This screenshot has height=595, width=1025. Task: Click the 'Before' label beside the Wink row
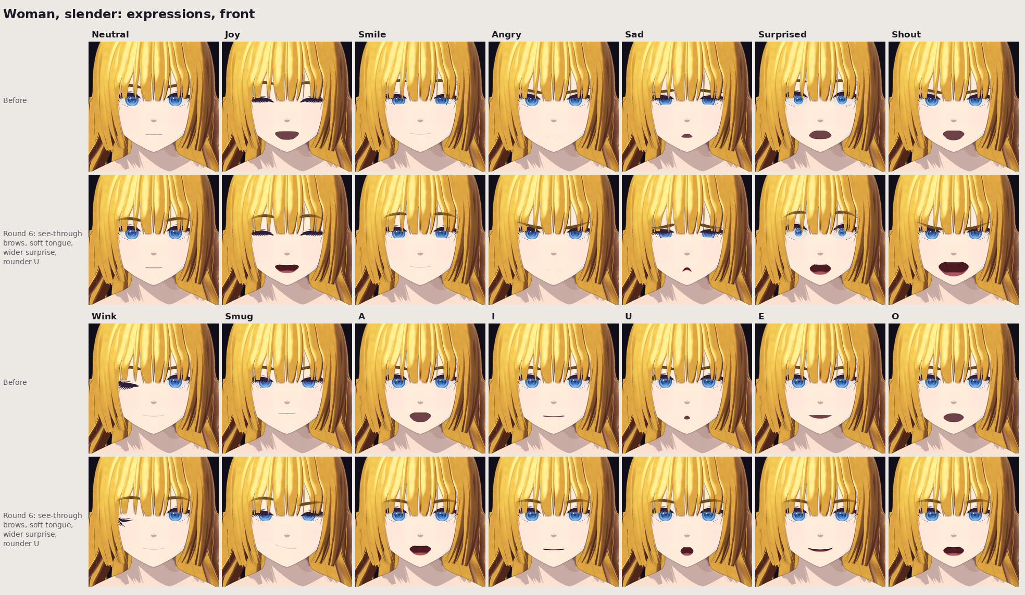click(15, 382)
